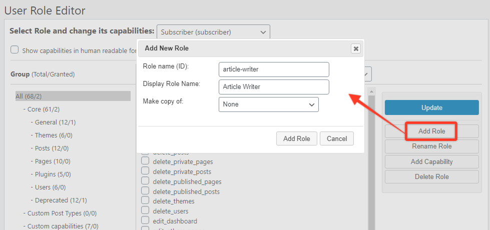Check the delete_private_pages capability
Image resolution: width=490 pixels, height=230 pixels.
click(x=145, y=161)
